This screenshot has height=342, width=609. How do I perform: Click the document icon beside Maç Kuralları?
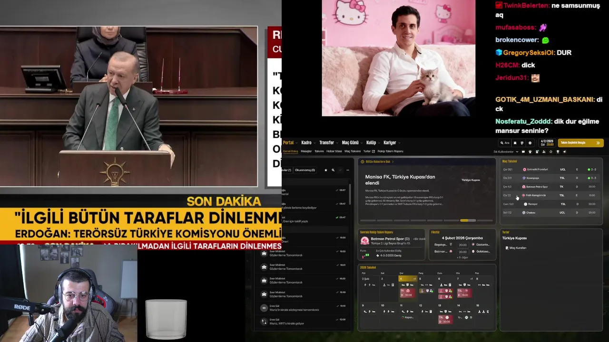coord(507,248)
